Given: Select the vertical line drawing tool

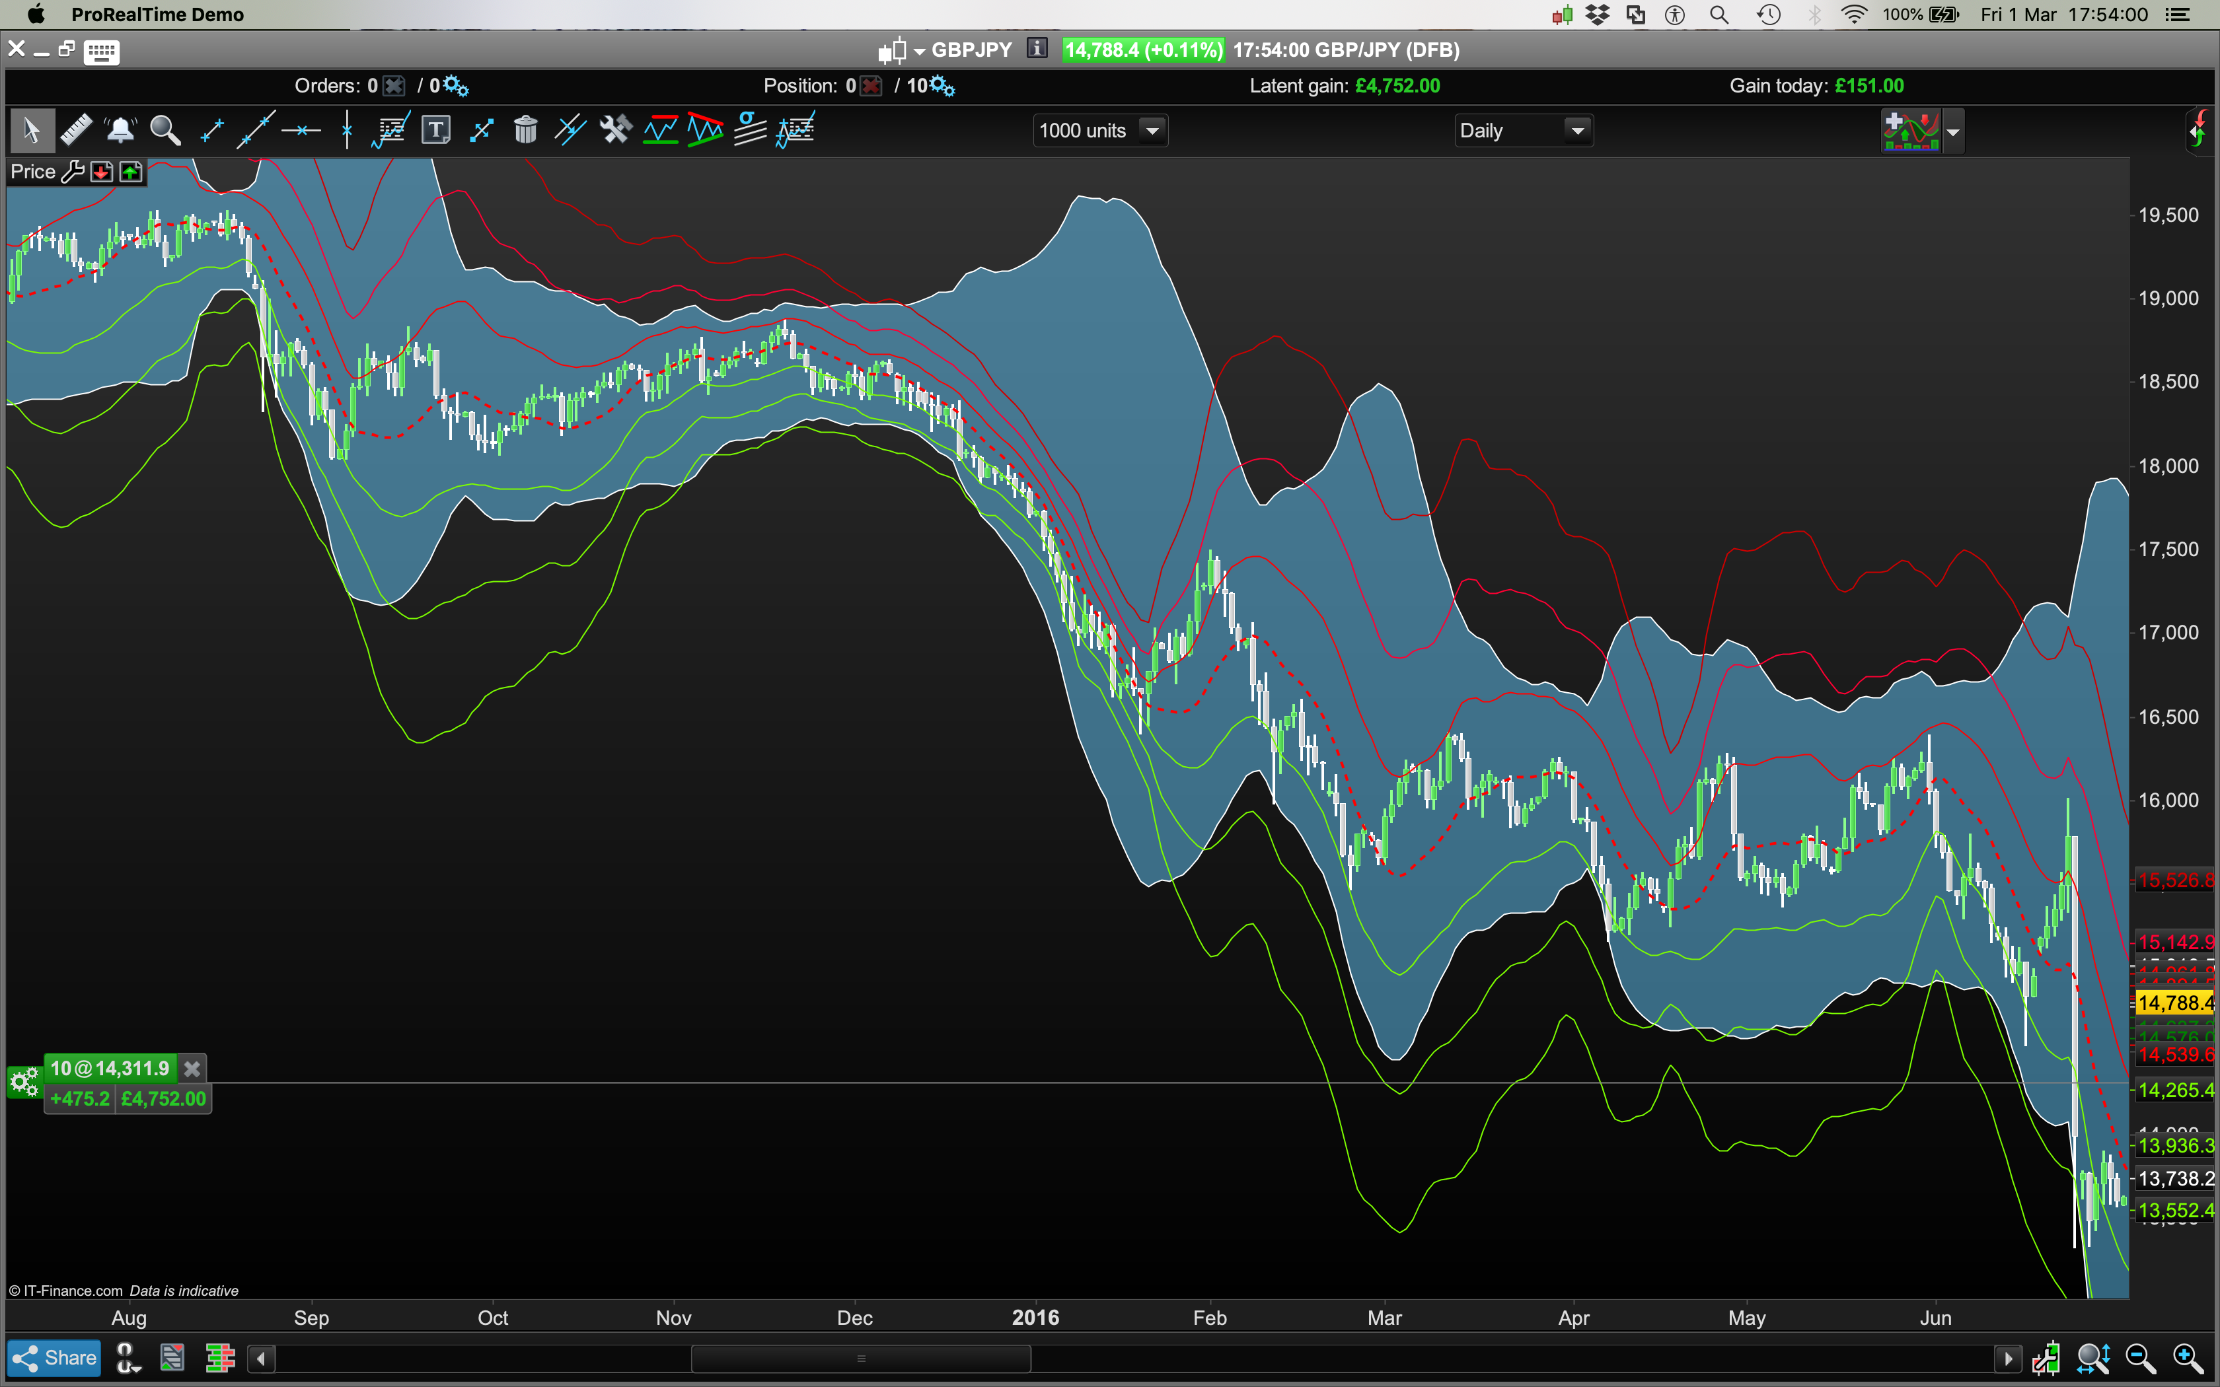Looking at the screenshot, I should coord(347,130).
